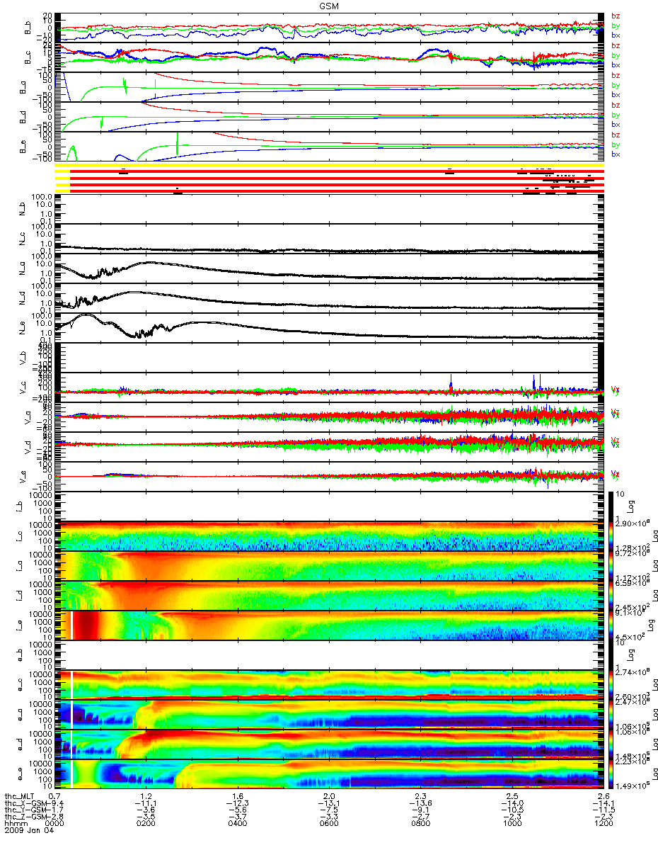Screen dimensions: 658x850
Task: Click the GSM title above the plots
Action: click(329, 6)
